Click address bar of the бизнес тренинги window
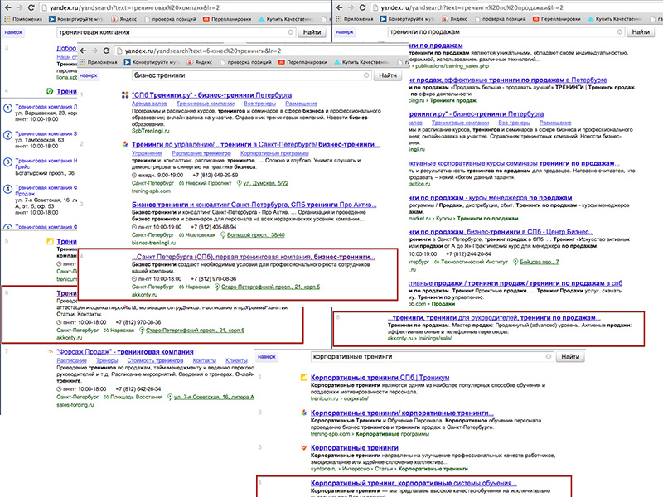663x497 pixels. pyautogui.click(x=260, y=51)
